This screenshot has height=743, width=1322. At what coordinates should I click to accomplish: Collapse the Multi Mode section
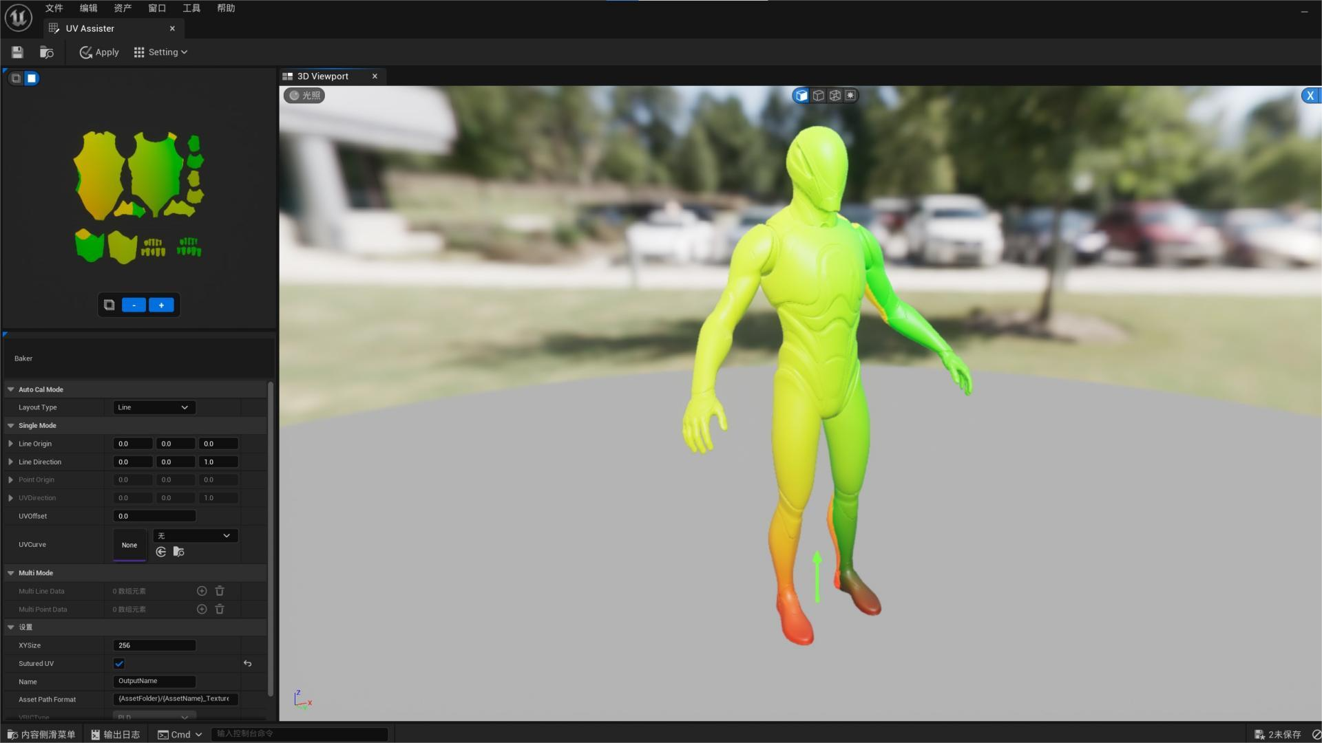pos(11,573)
